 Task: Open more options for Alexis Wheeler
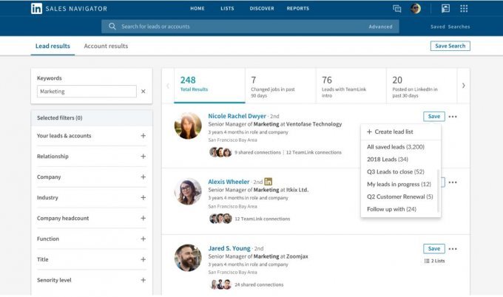pyautogui.click(x=453, y=182)
